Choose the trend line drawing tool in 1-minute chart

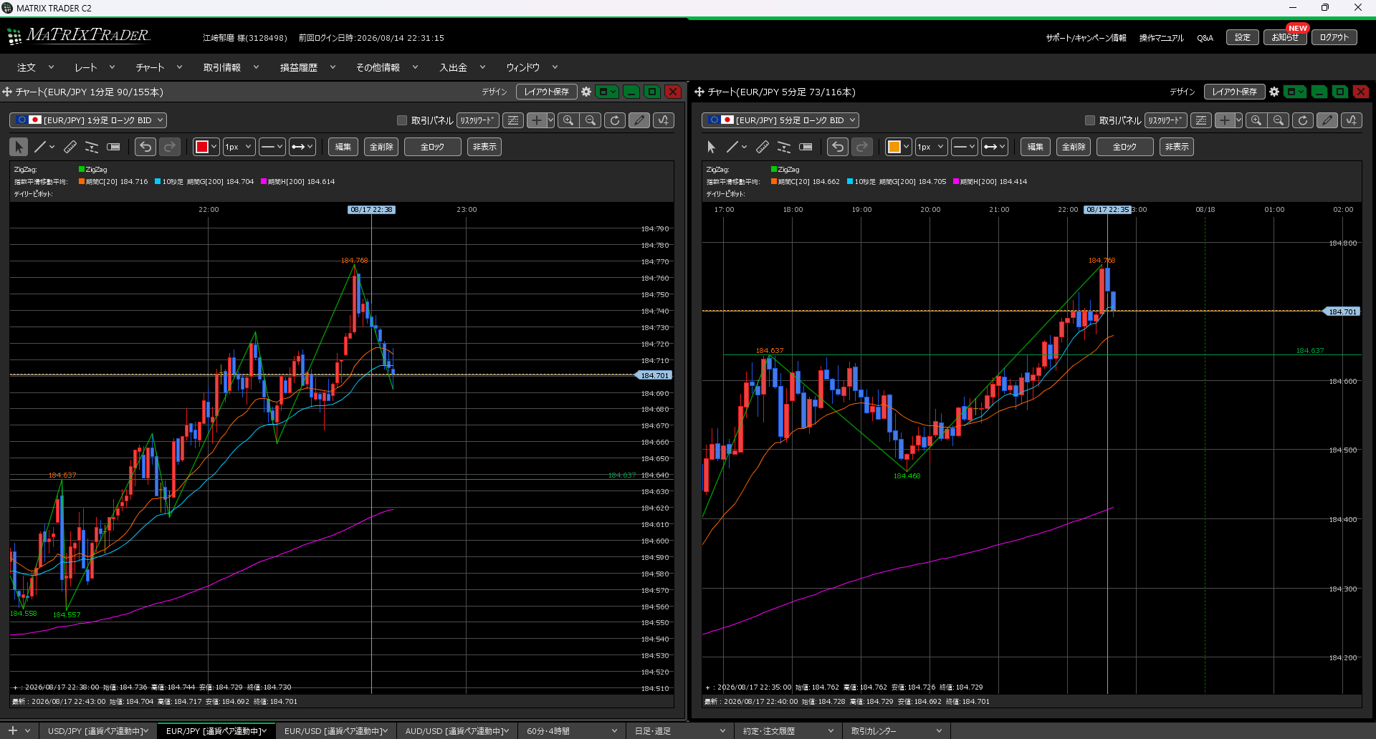pyautogui.click(x=40, y=147)
